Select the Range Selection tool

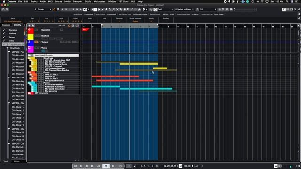[x=99, y=9]
